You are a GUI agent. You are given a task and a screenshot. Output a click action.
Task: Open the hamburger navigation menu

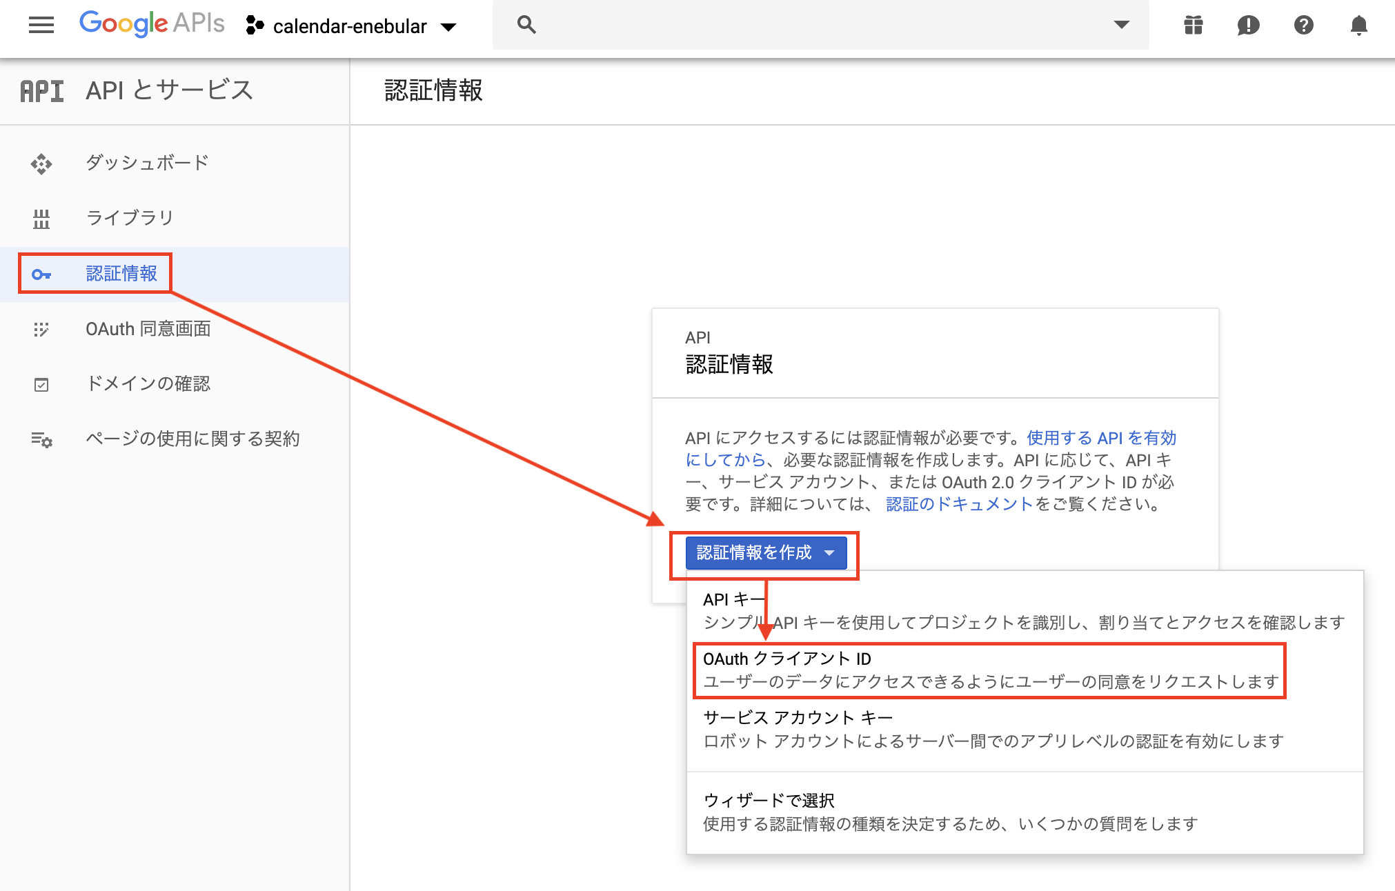click(x=41, y=26)
